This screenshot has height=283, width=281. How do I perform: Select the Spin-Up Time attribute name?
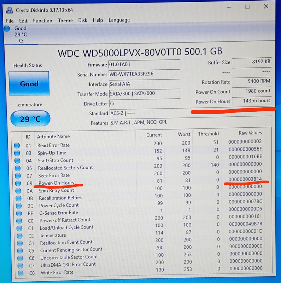(52, 153)
